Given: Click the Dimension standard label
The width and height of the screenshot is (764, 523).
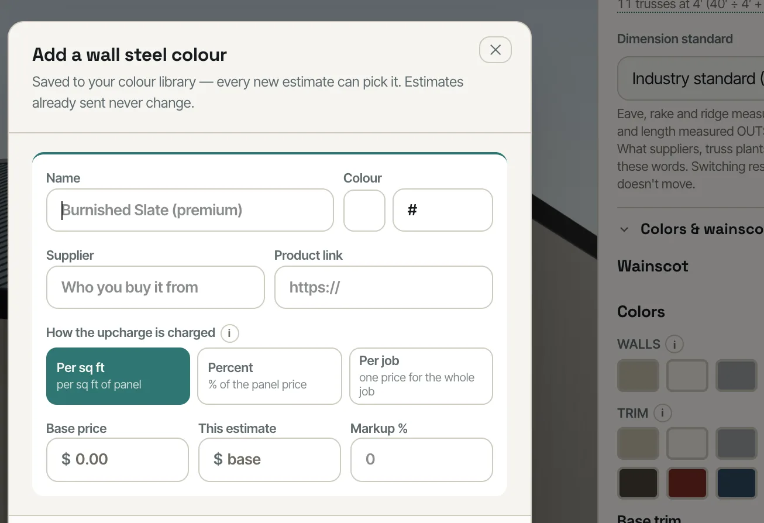Looking at the screenshot, I should pos(675,39).
